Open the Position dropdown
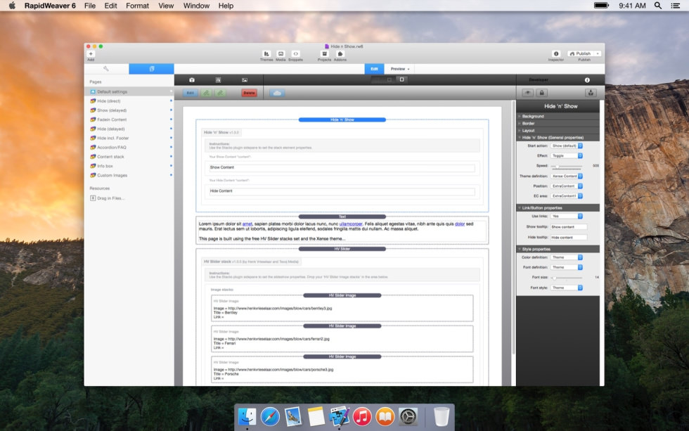Viewport: 689px width, 431px height. tap(567, 186)
